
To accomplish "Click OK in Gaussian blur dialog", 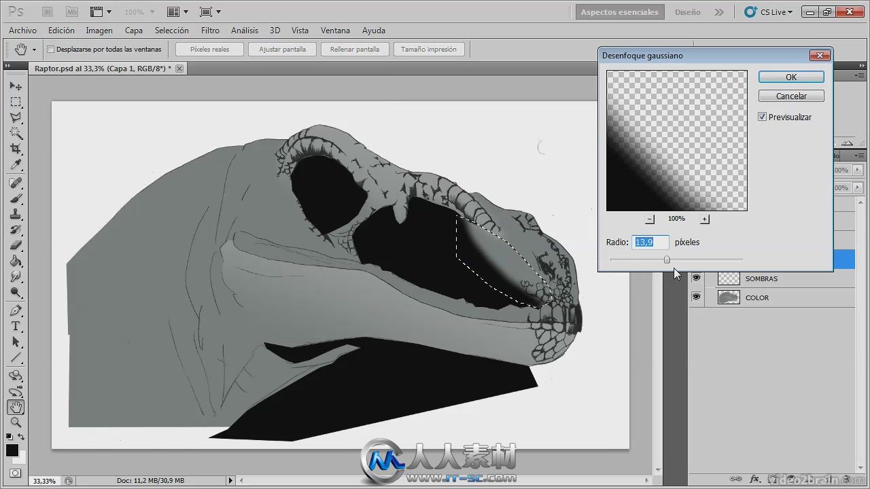I will pyautogui.click(x=791, y=77).
